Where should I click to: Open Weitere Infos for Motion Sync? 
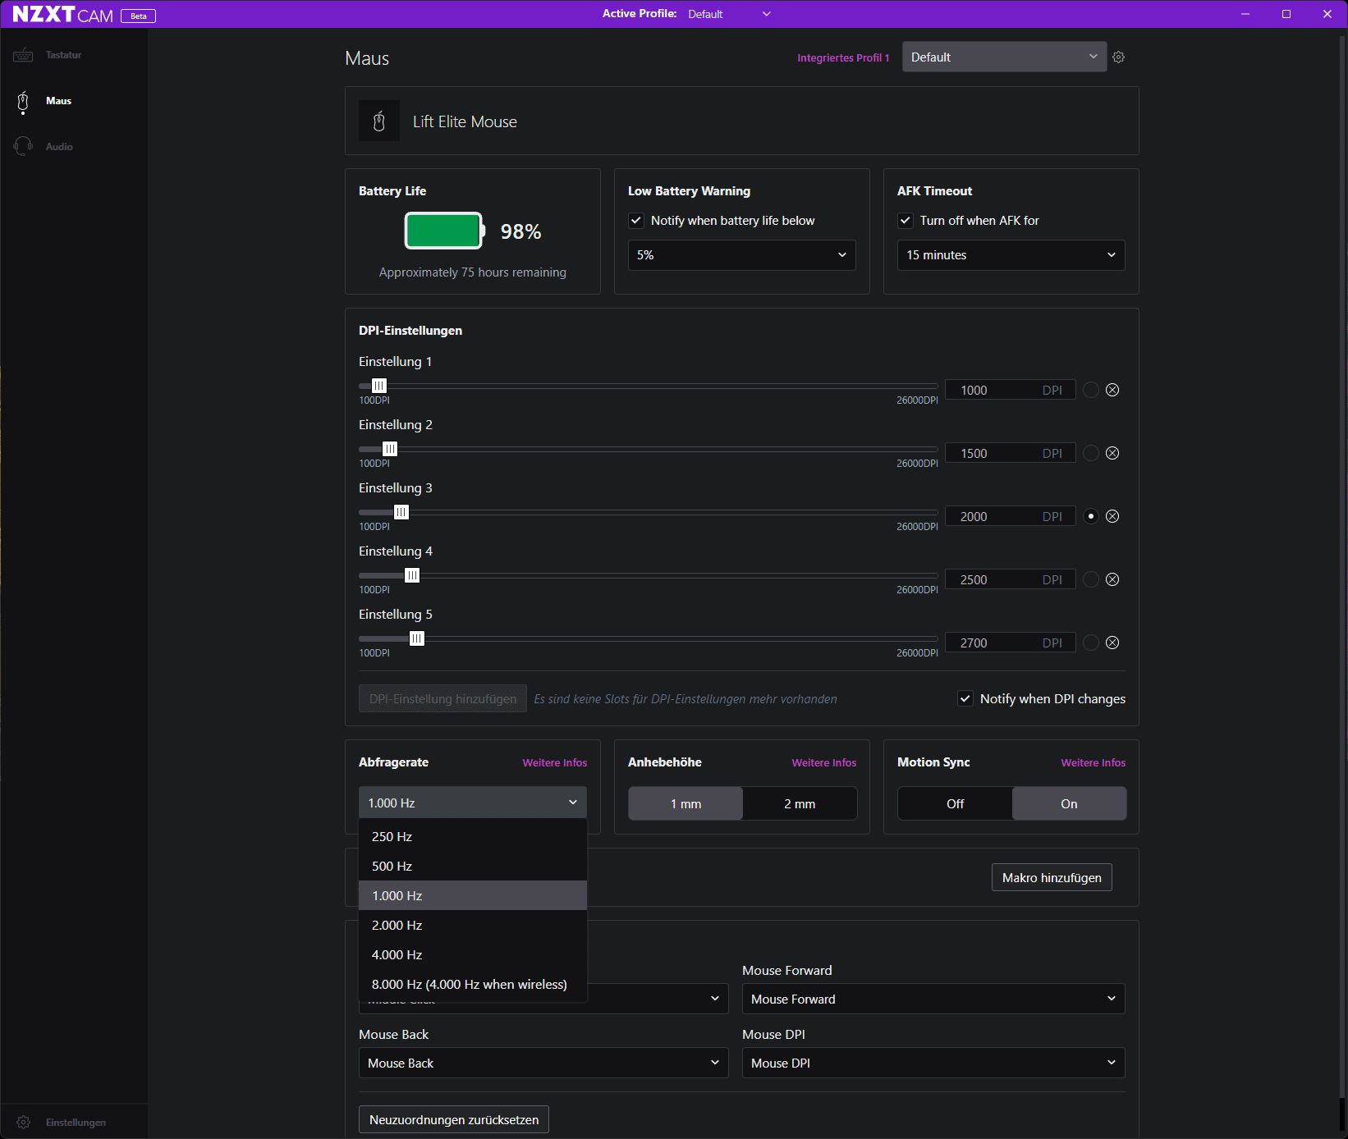[x=1094, y=762]
